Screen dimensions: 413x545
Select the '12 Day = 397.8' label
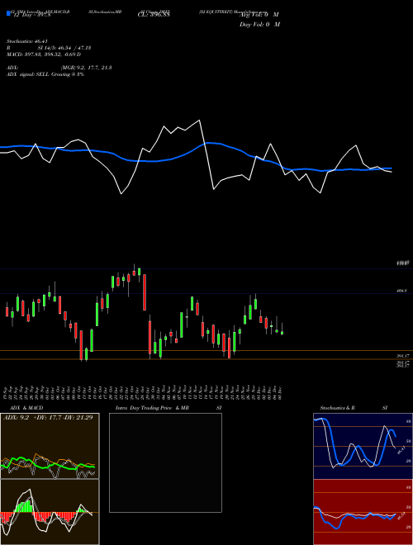(32, 15)
